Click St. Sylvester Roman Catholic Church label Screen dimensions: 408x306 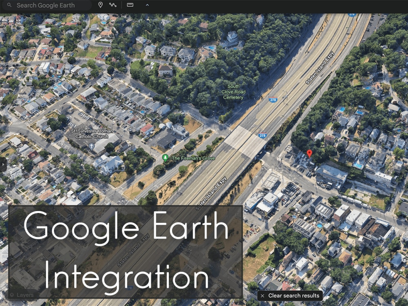point(91,134)
